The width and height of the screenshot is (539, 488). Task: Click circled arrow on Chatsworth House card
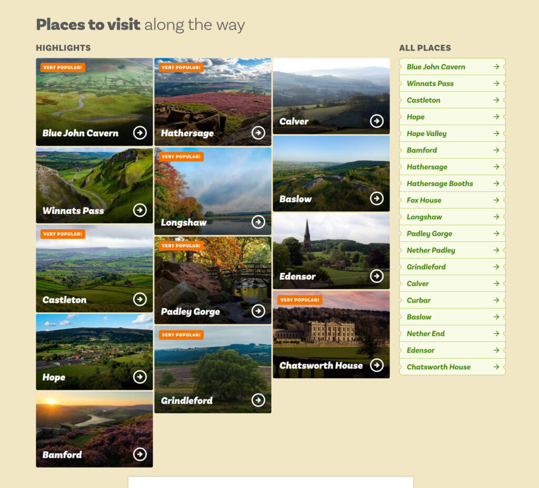[377, 365]
